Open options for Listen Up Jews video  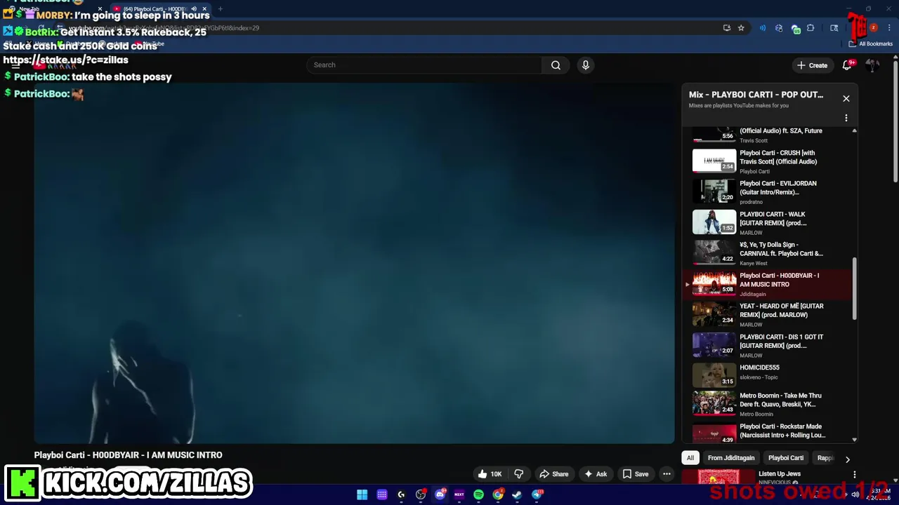click(854, 475)
